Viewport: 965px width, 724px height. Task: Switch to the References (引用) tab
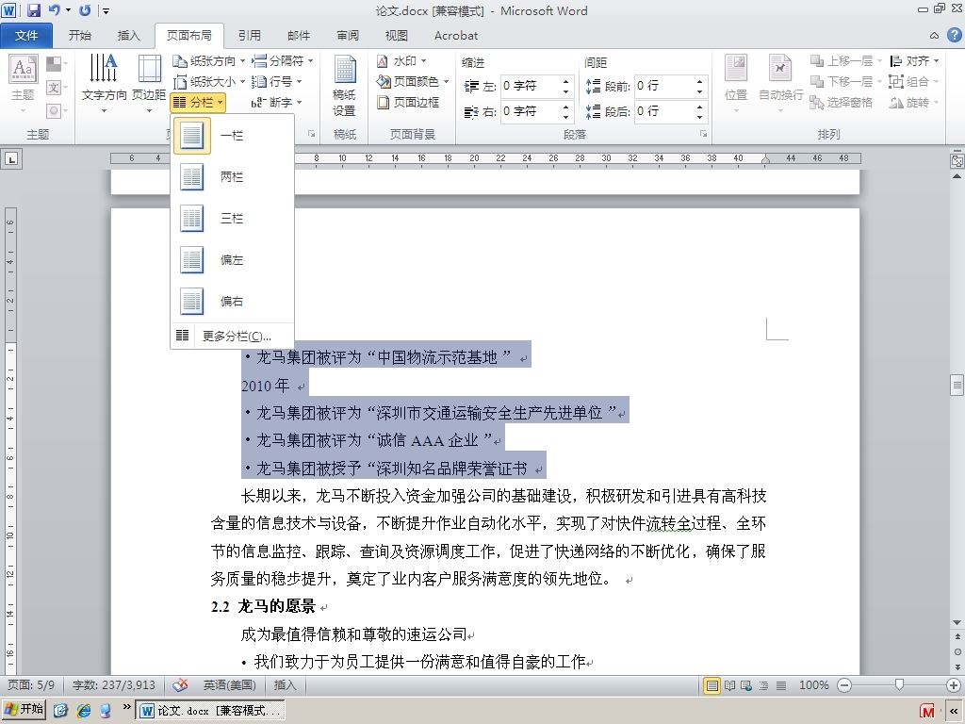coord(249,36)
